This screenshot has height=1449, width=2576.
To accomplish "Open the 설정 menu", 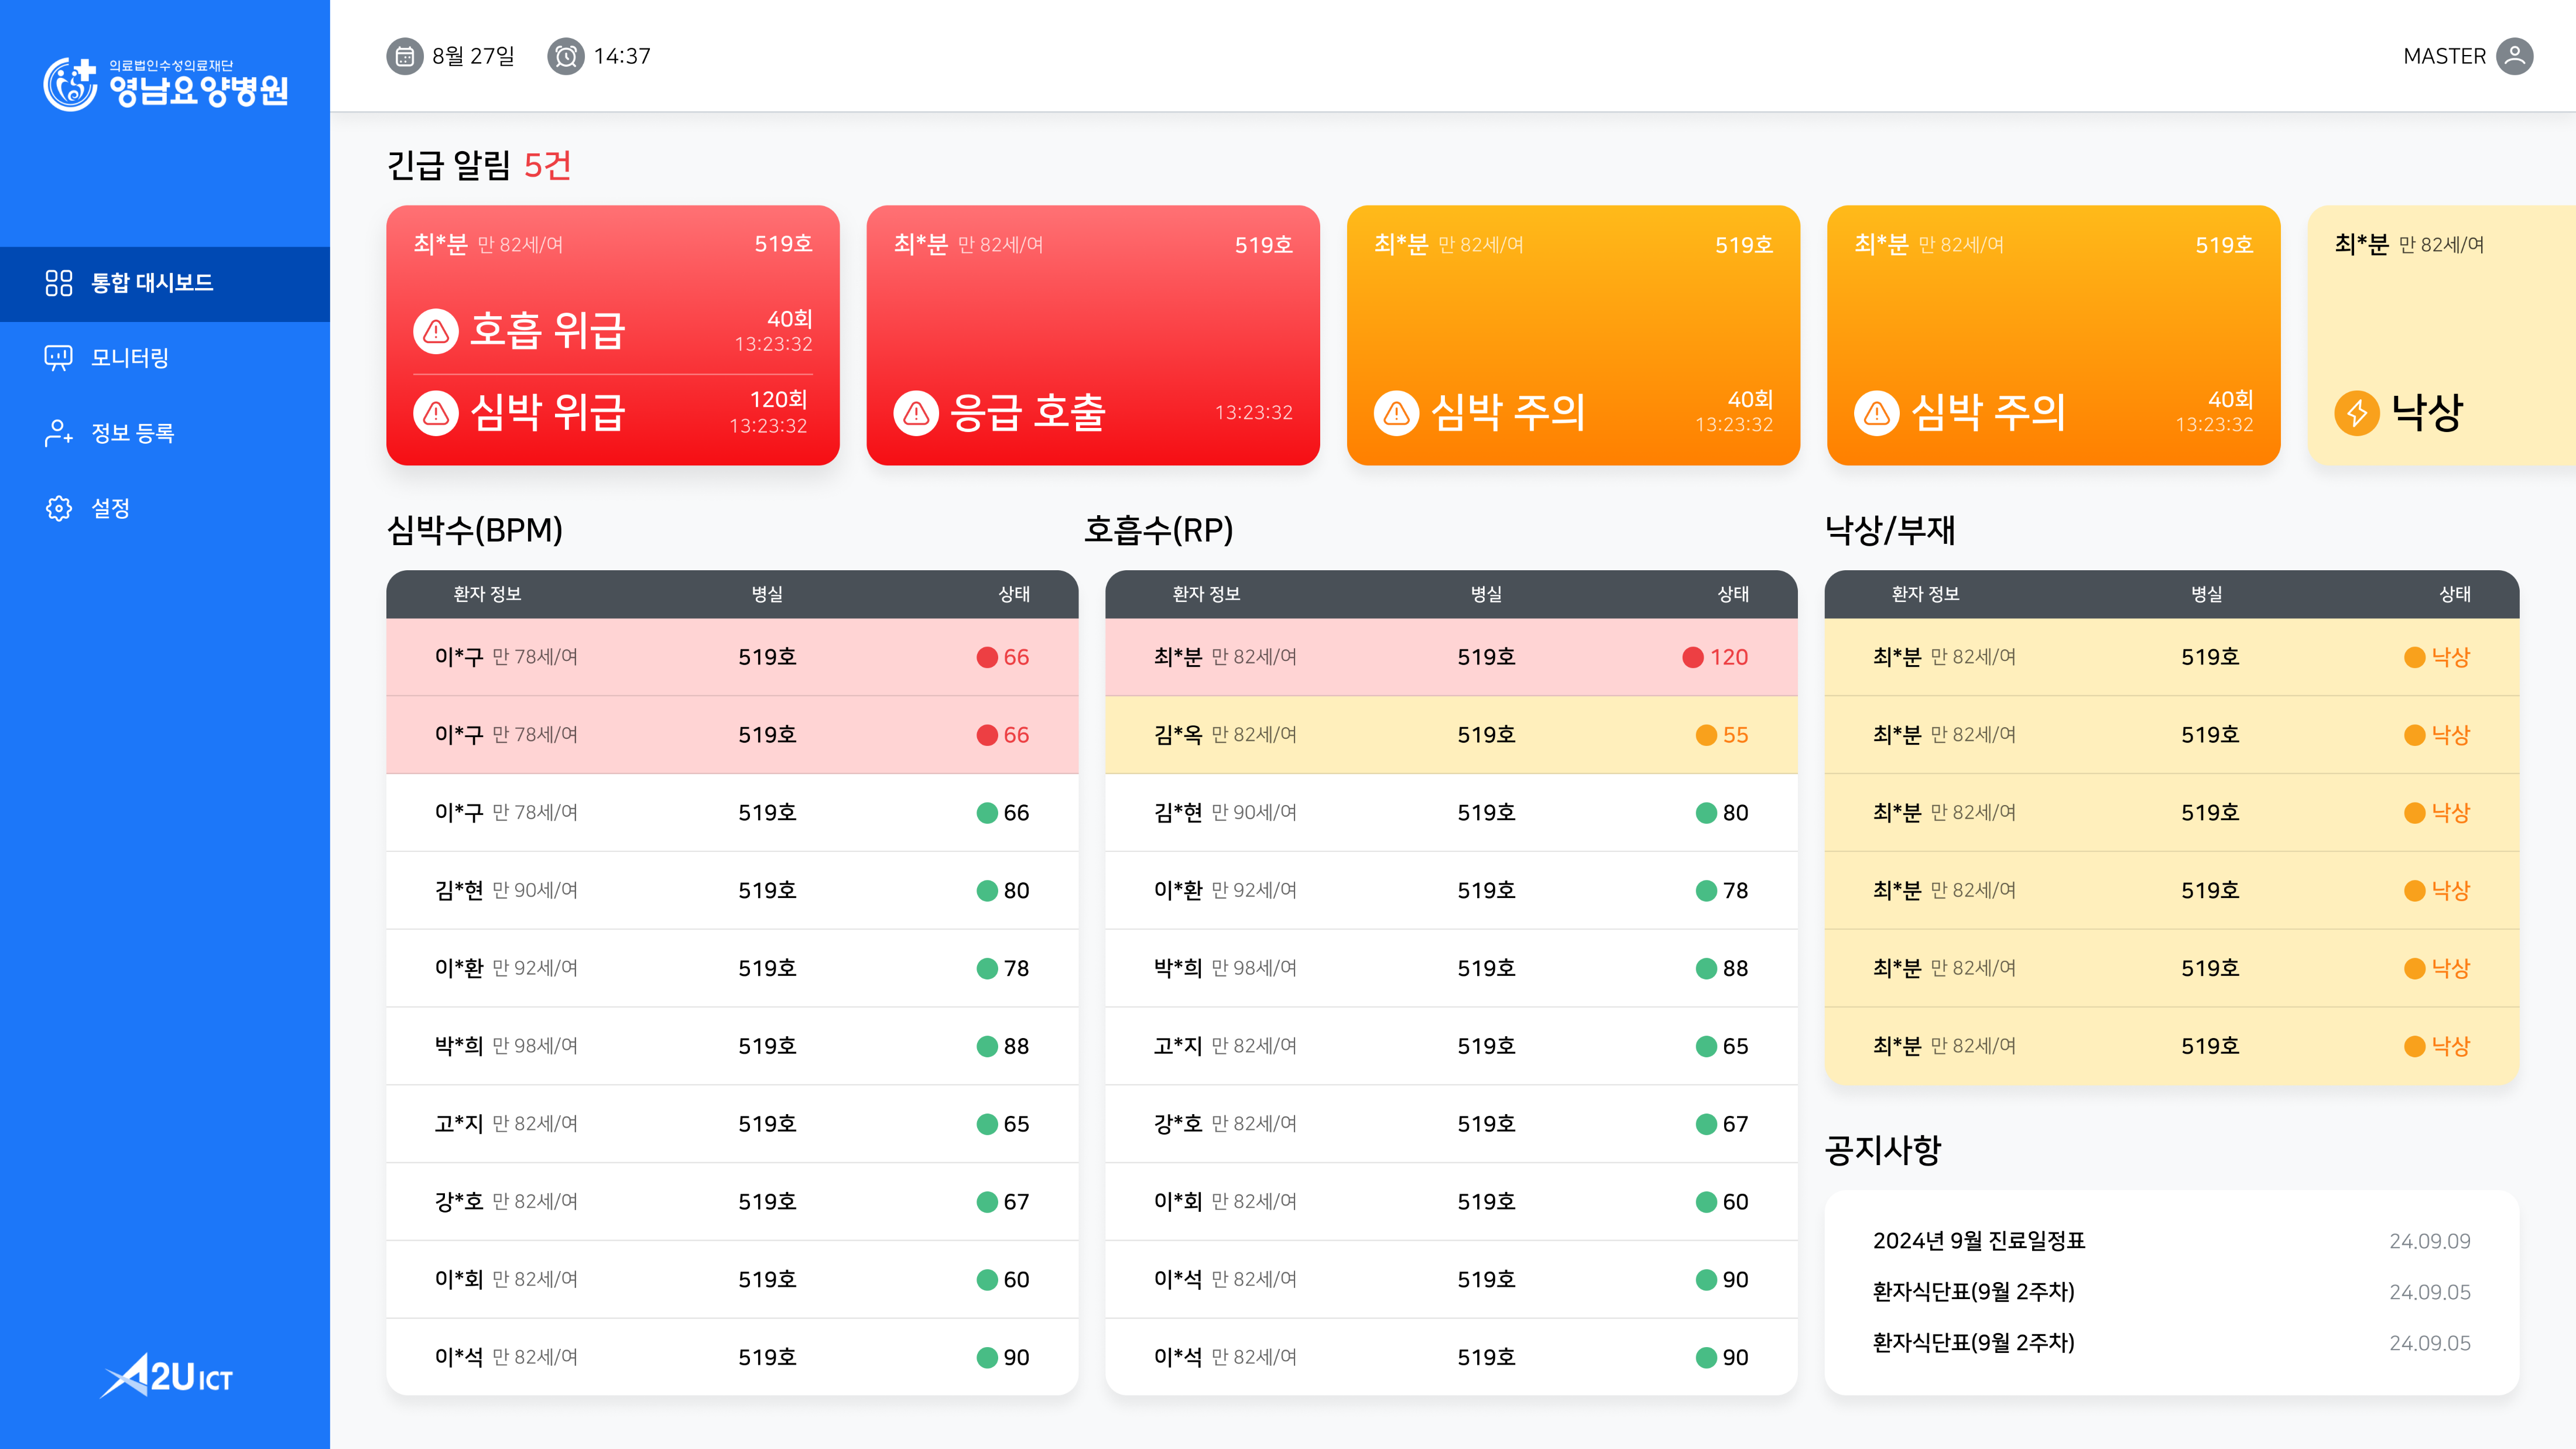I will (165, 508).
